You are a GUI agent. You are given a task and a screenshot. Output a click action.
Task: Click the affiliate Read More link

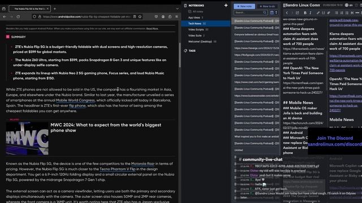[152, 29]
